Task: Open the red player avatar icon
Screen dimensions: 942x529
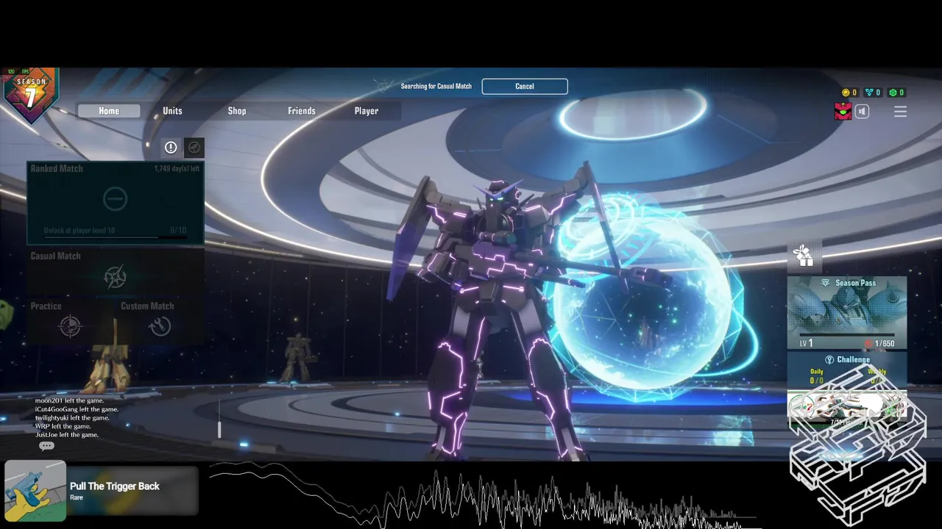Action: 843,111
